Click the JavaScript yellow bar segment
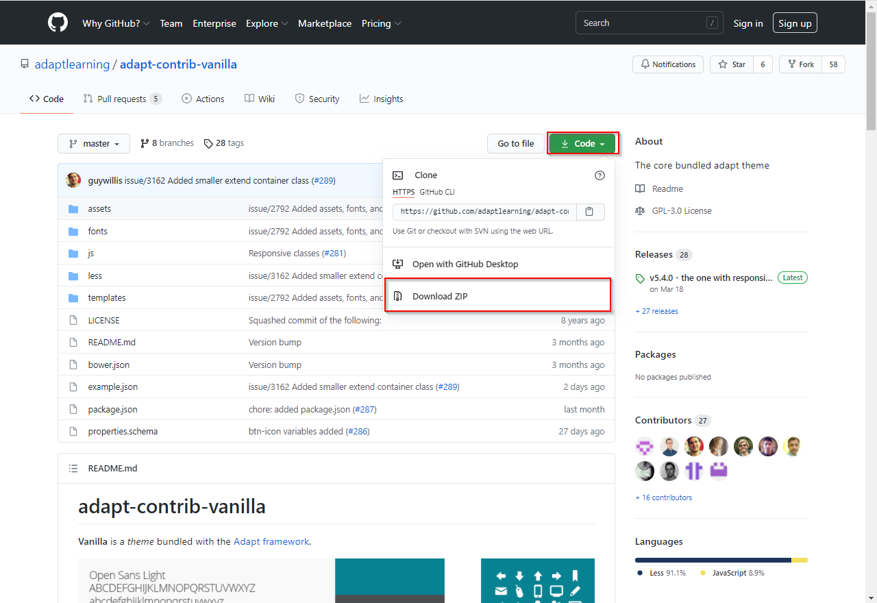This screenshot has width=877, height=603. click(x=800, y=560)
